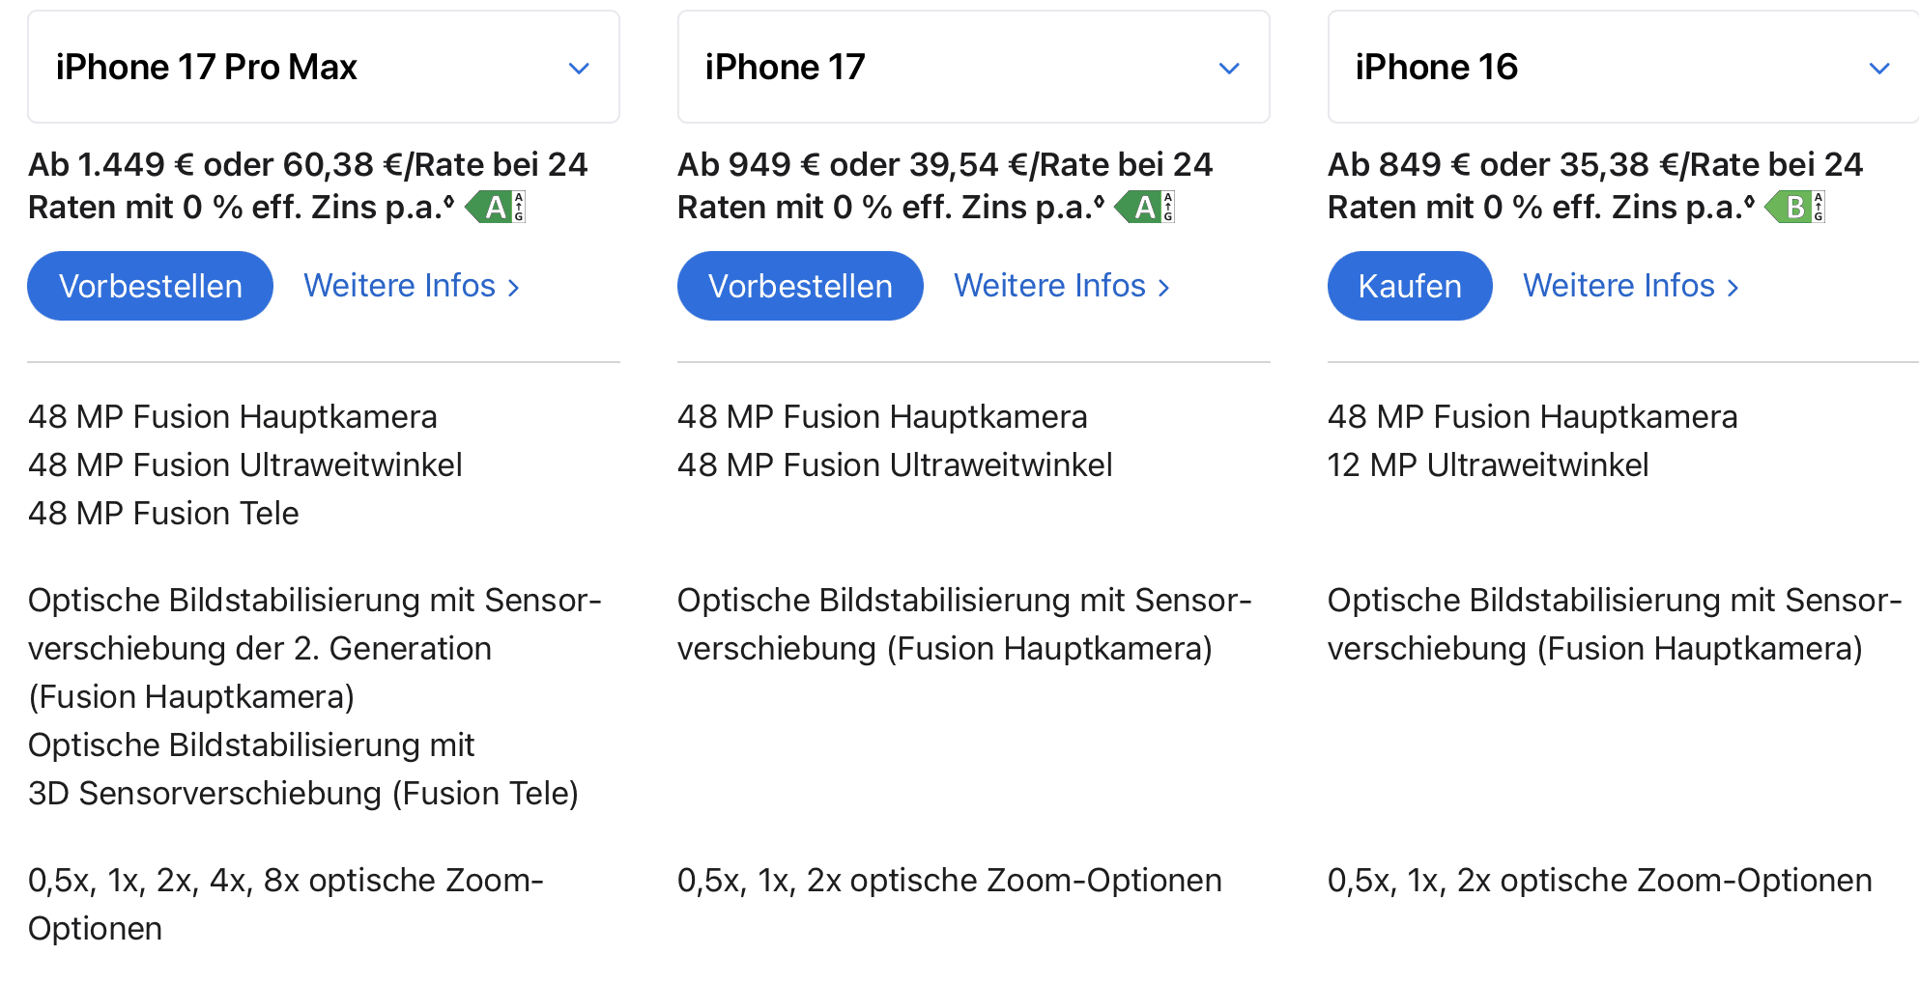Open Weitere Infos link next to Kaufen
This screenshot has height=983, width=1919.
[1630, 286]
